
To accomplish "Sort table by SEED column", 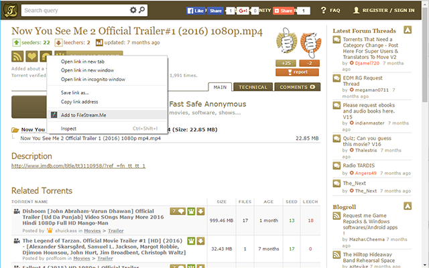I will pos(292,202).
